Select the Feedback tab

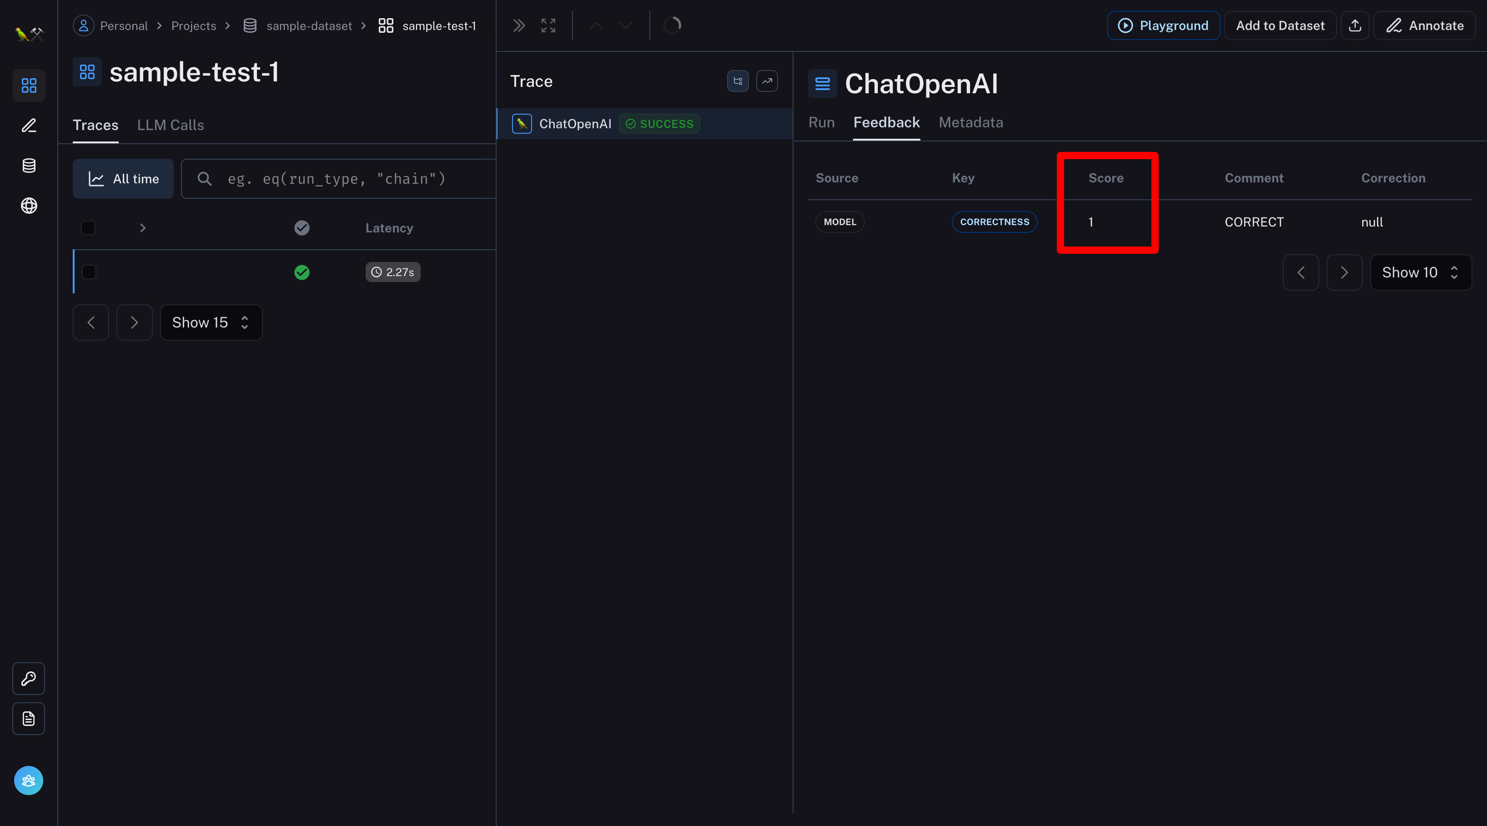click(887, 122)
